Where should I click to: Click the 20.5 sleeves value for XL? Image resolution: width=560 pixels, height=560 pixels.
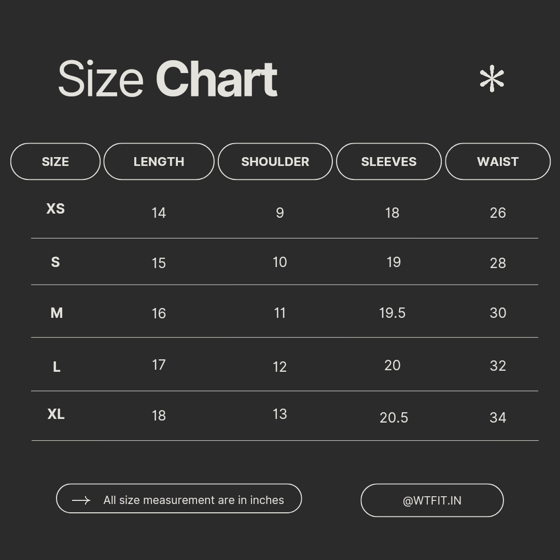[394, 418]
